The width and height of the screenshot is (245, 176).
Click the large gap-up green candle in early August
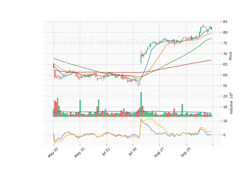point(141,58)
